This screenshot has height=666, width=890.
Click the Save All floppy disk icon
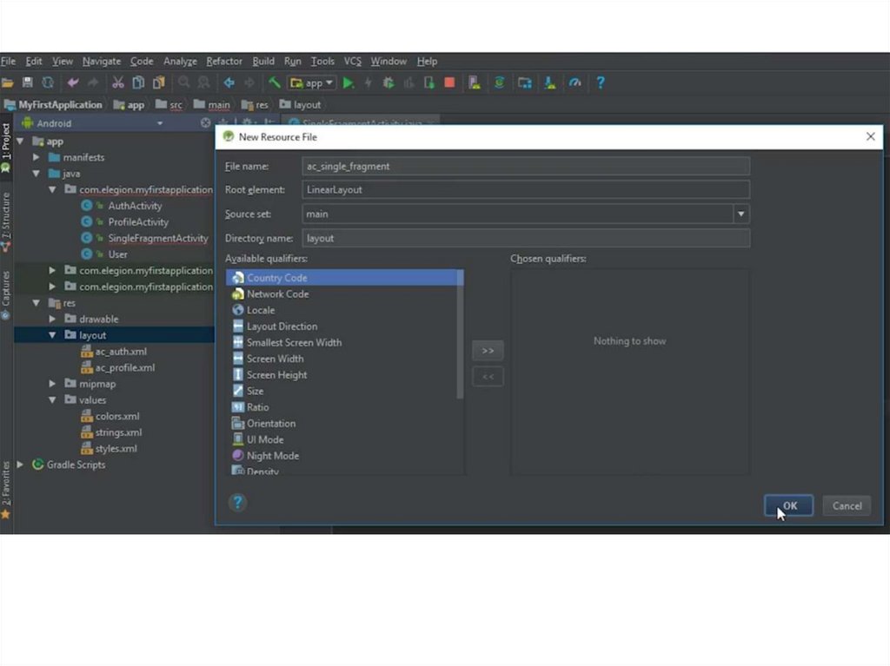point(28,83)
